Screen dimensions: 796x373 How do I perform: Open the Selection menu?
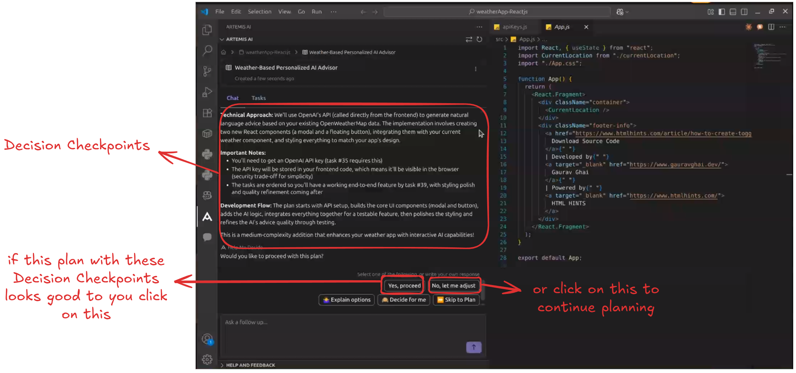click(260, 12)
